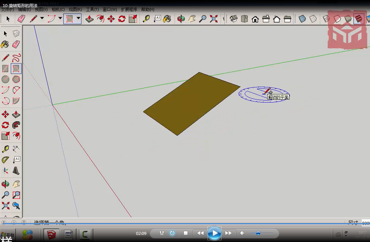The height and width of the screenshot is (242, 370).
Task: Select the Tape Measure tool in top toolbar
Action: [146, 19]
